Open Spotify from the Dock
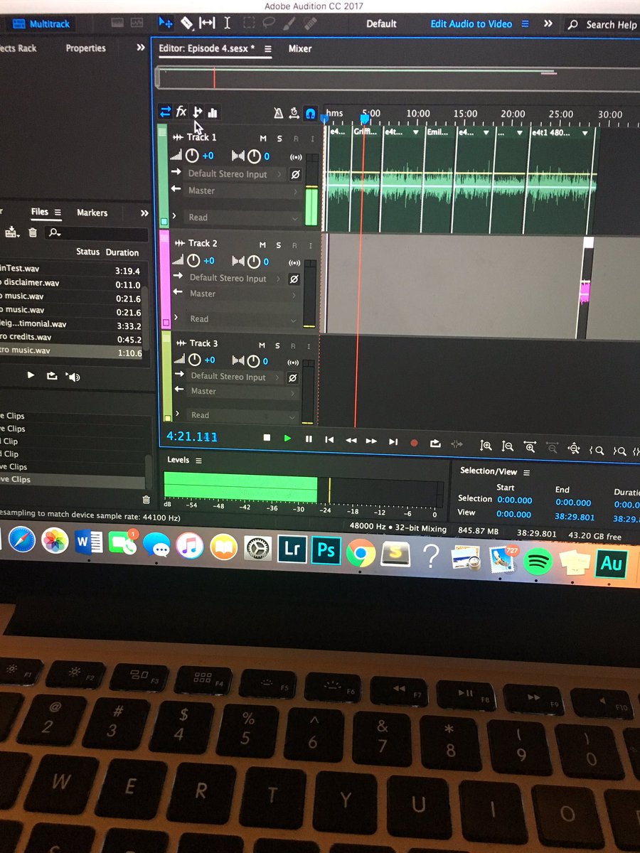The width and height of the screenshot is (640, 853). point(538,561)
